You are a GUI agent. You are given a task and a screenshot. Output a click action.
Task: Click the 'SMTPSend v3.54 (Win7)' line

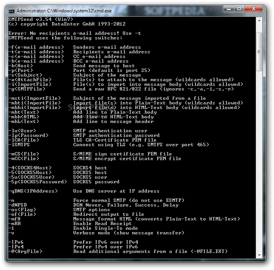(41, 19)
